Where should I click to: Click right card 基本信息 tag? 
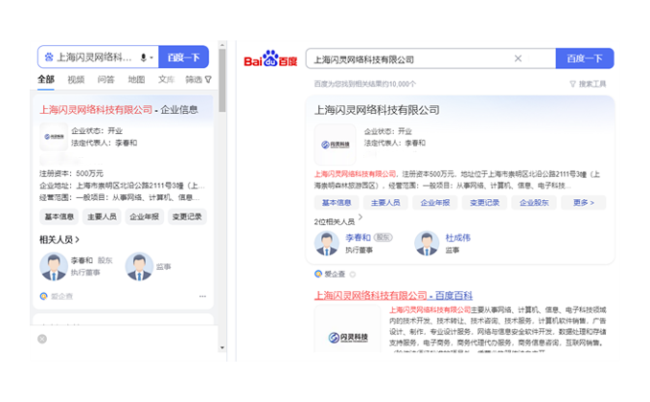(x=337, y=203)
